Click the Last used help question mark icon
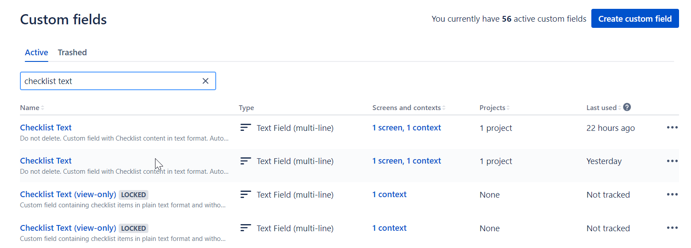 [x=627, y=107]
